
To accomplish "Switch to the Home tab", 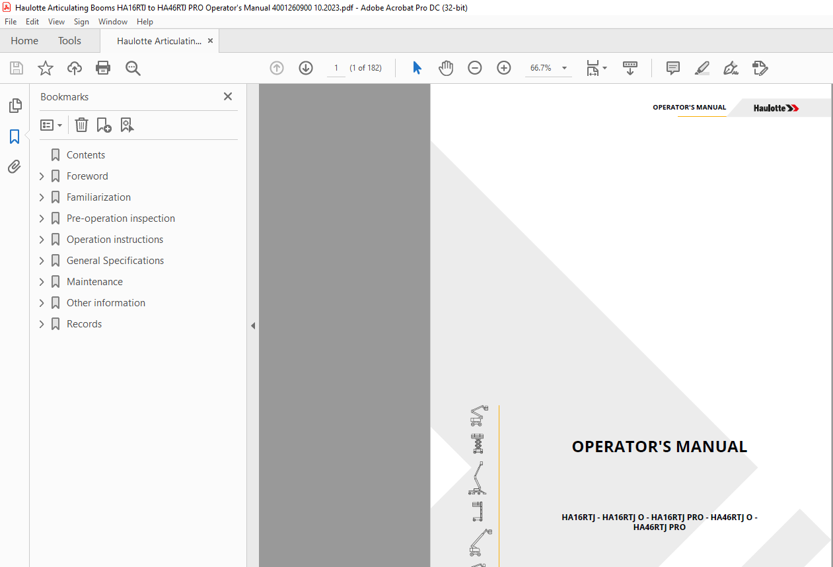I will coord(24,41).
